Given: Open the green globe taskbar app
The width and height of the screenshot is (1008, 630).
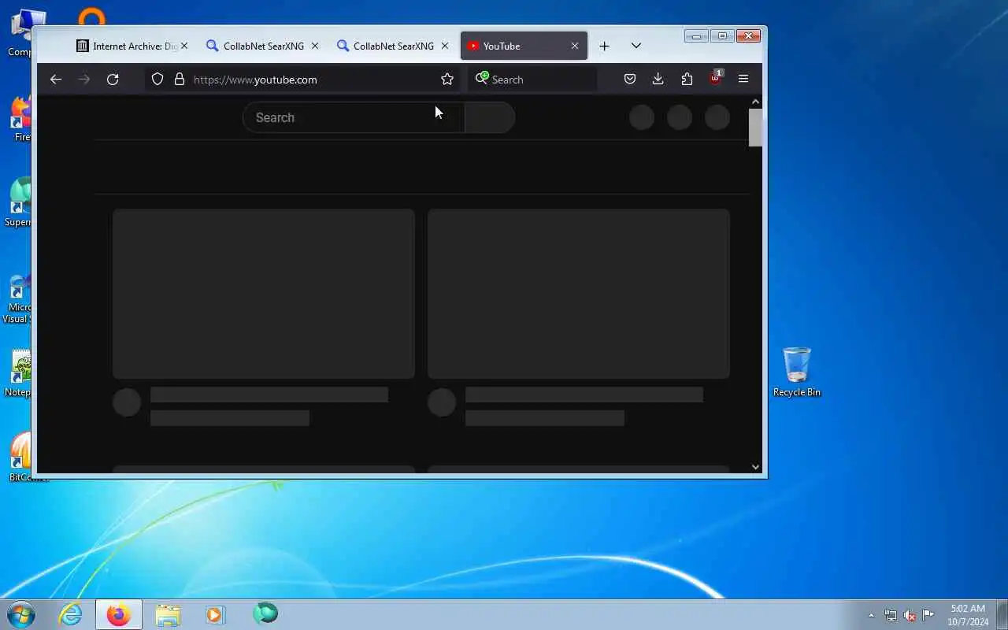Looking at the screenshot, I should (265, 614).
